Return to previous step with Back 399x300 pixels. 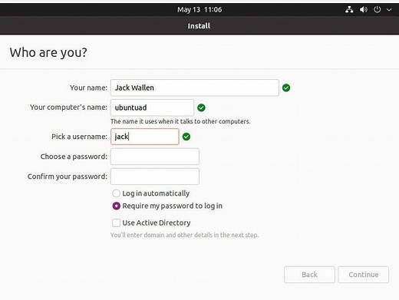tap(309, 275)
